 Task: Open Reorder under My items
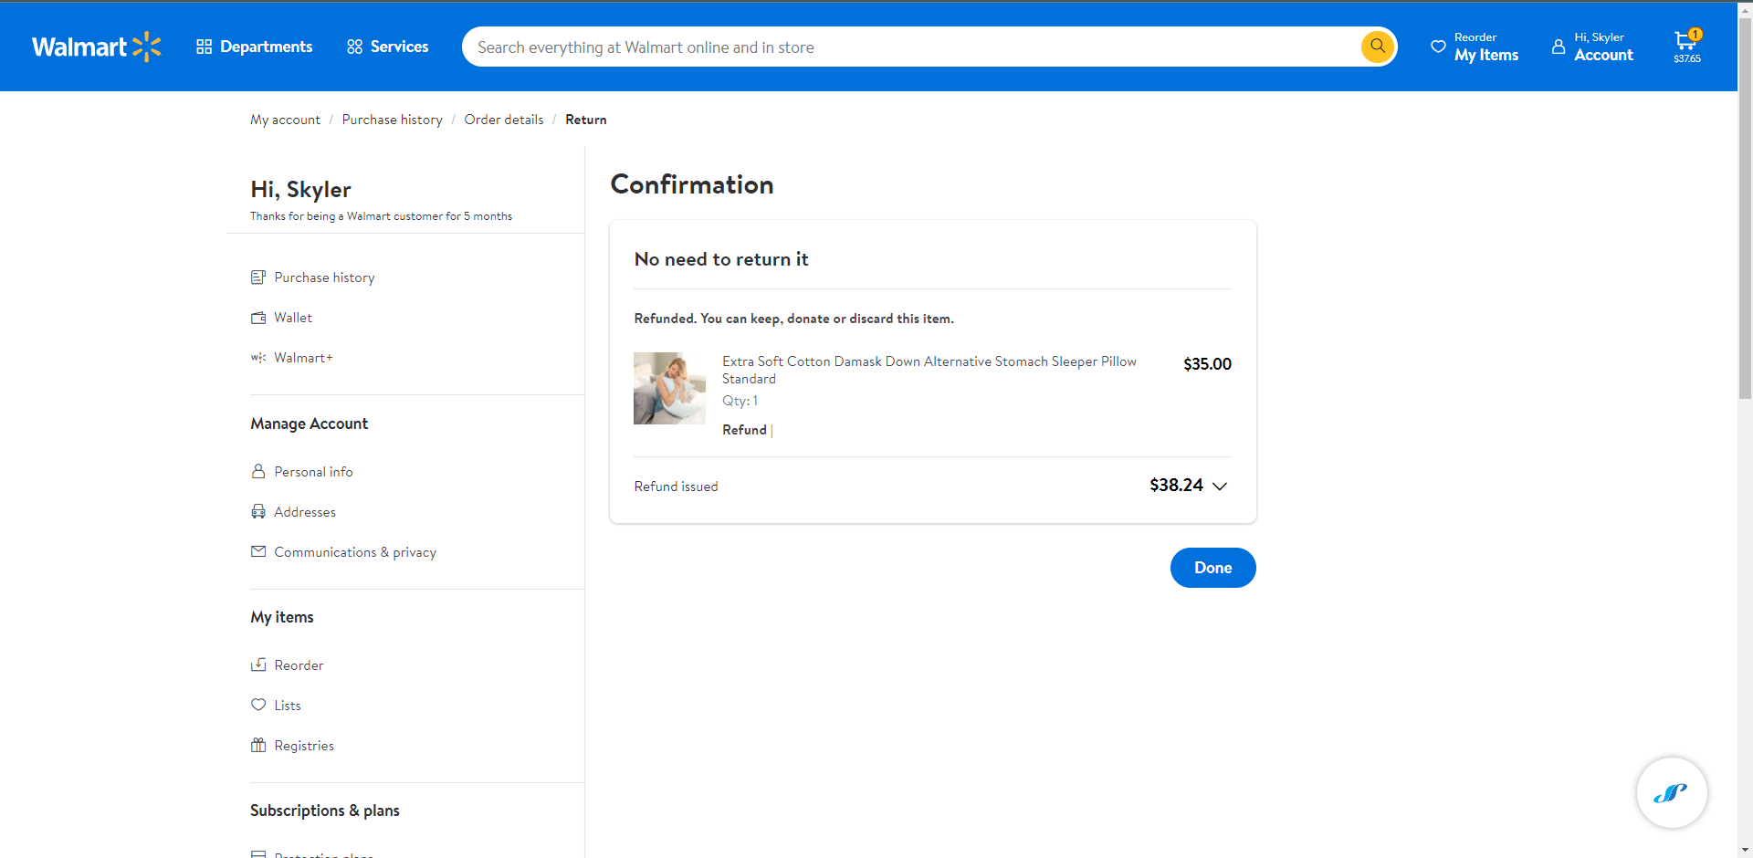pyautogui.click(x=299, y=665)
